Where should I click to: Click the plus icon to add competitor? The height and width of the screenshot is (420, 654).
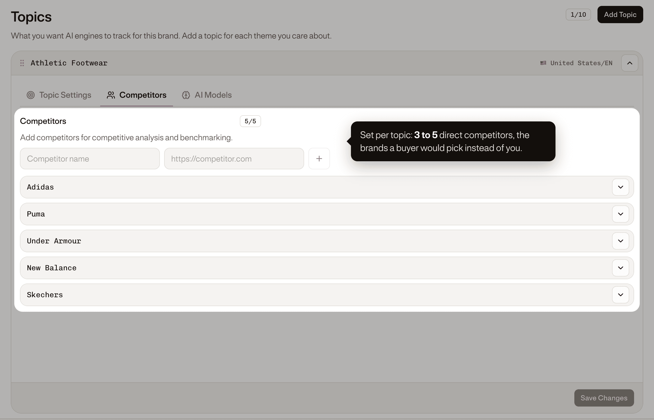[x=319, y=159]
